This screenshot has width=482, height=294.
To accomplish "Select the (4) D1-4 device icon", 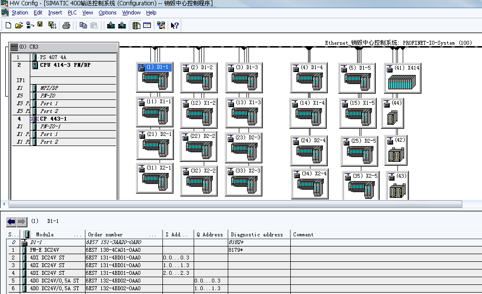I will pos(309,77).
